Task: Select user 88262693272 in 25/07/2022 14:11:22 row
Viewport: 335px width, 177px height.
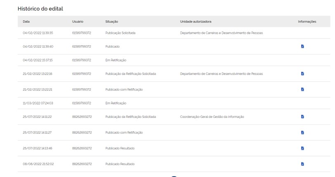Action: (82, 117)
